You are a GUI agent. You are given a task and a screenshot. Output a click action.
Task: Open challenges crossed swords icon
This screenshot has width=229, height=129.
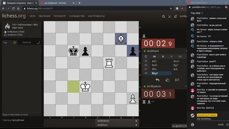pyautogui.click(x=169, y=16)
